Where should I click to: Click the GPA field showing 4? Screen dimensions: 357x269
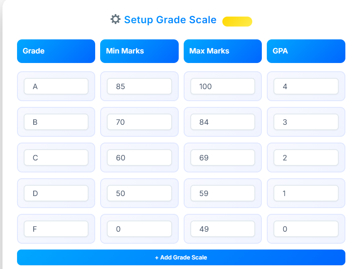click(306, 86)
